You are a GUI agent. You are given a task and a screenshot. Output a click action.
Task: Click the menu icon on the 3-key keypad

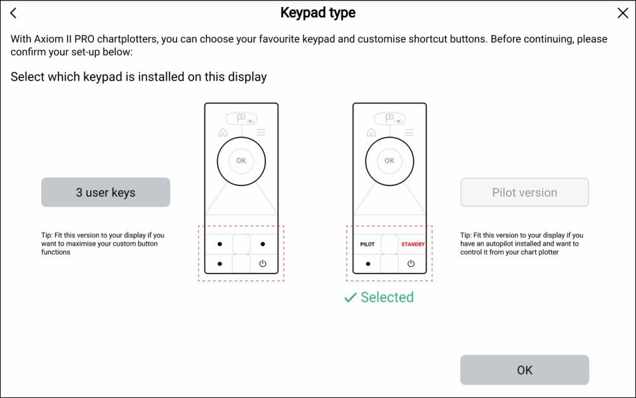coord(261,133)
